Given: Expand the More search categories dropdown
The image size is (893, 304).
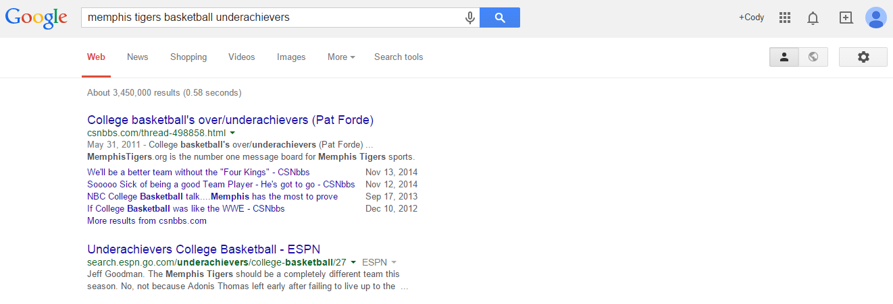Looking at the screenshot, I should pyautogui.click(x=341, y=57).
